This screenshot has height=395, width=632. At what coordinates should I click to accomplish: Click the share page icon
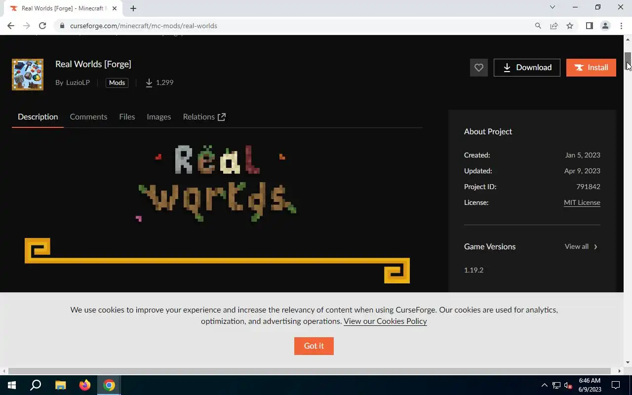pyautogui.click(x=554, y=26)
